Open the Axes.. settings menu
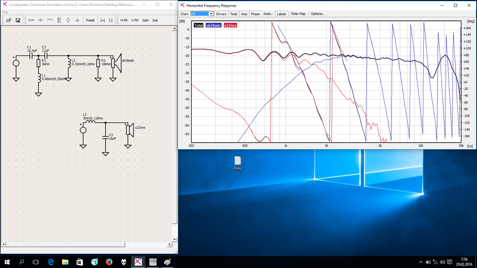477x268 pixels. tap(268, 14)
